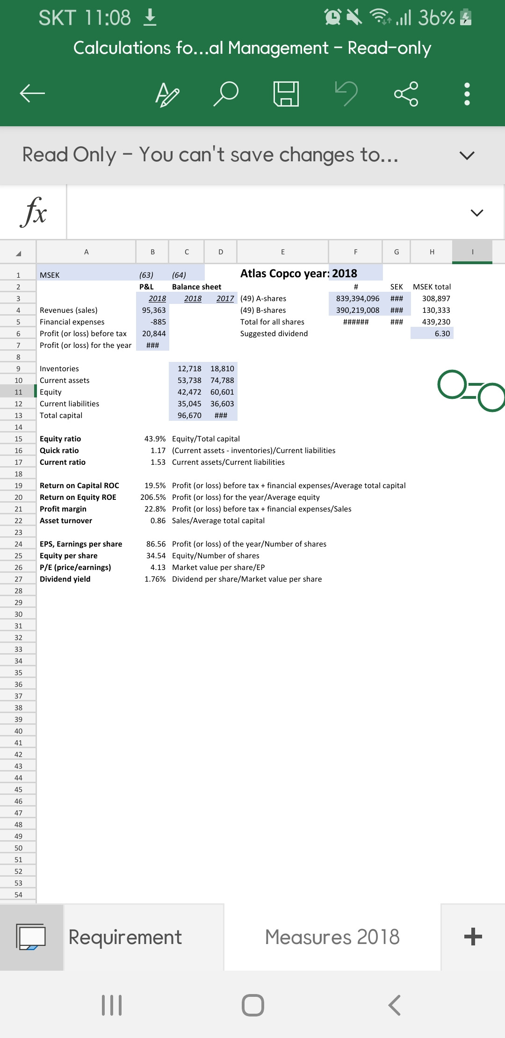Select the Total capital value 96,670
This screenshot has width=505, height=1038.
(x=187, y=415)
